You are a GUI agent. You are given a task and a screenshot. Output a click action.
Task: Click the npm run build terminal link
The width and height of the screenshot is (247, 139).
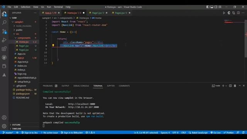tap(94, 116)
